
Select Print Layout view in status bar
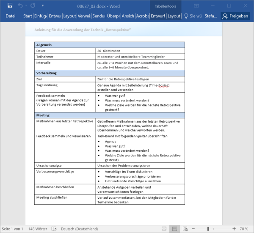click(174, 229)
